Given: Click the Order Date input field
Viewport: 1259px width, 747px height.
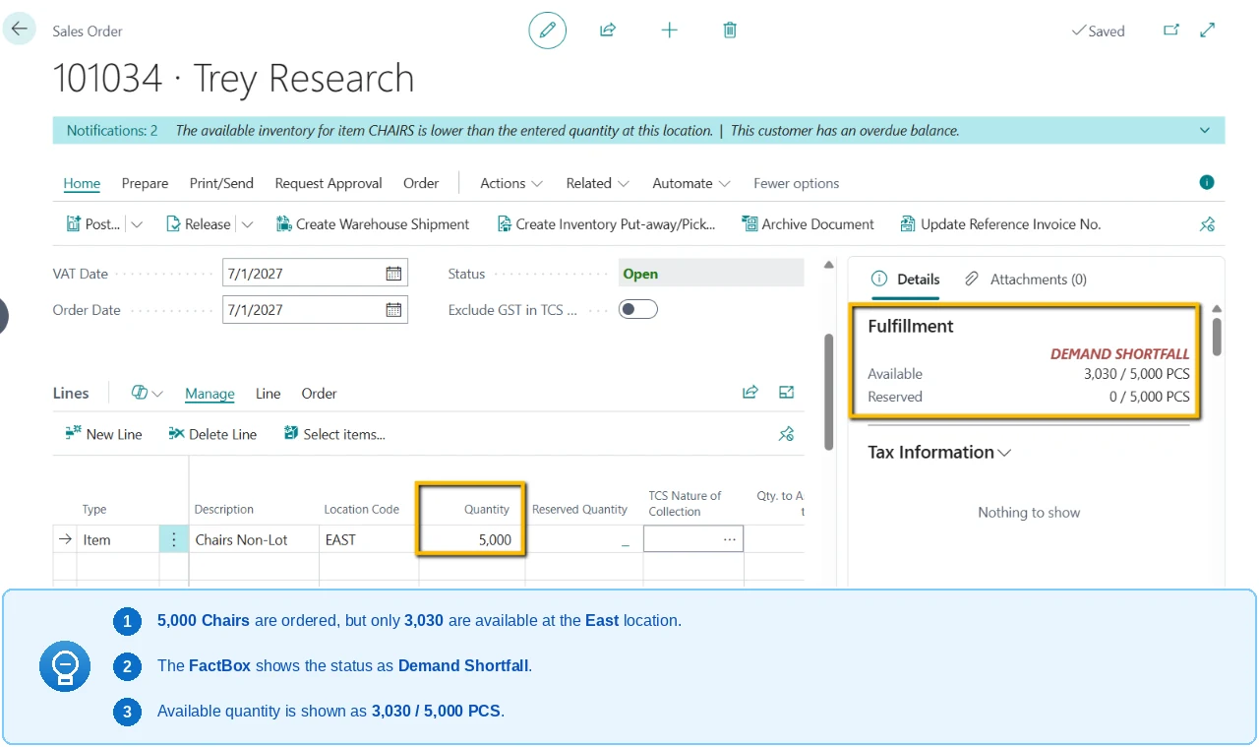Looking at the screenshot, I should click(x=315, y=310).
